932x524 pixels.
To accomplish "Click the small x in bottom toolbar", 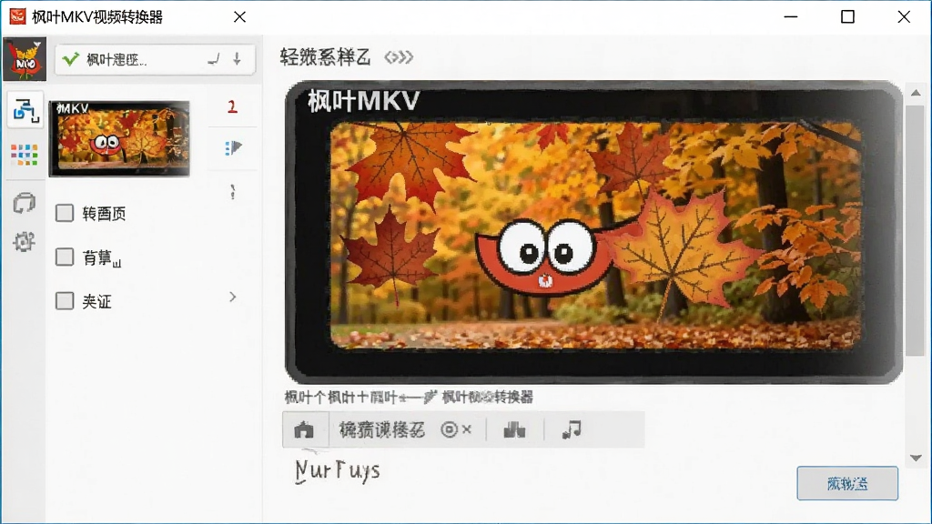I will click(467, 429).
